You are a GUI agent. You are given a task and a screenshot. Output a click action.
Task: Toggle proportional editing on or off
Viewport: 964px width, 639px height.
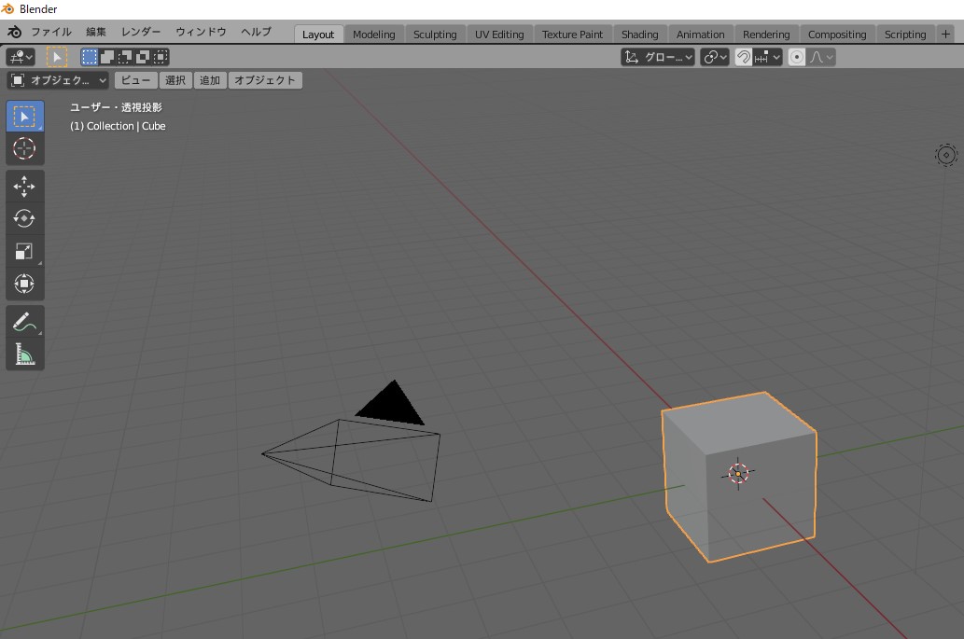[797, 57]
